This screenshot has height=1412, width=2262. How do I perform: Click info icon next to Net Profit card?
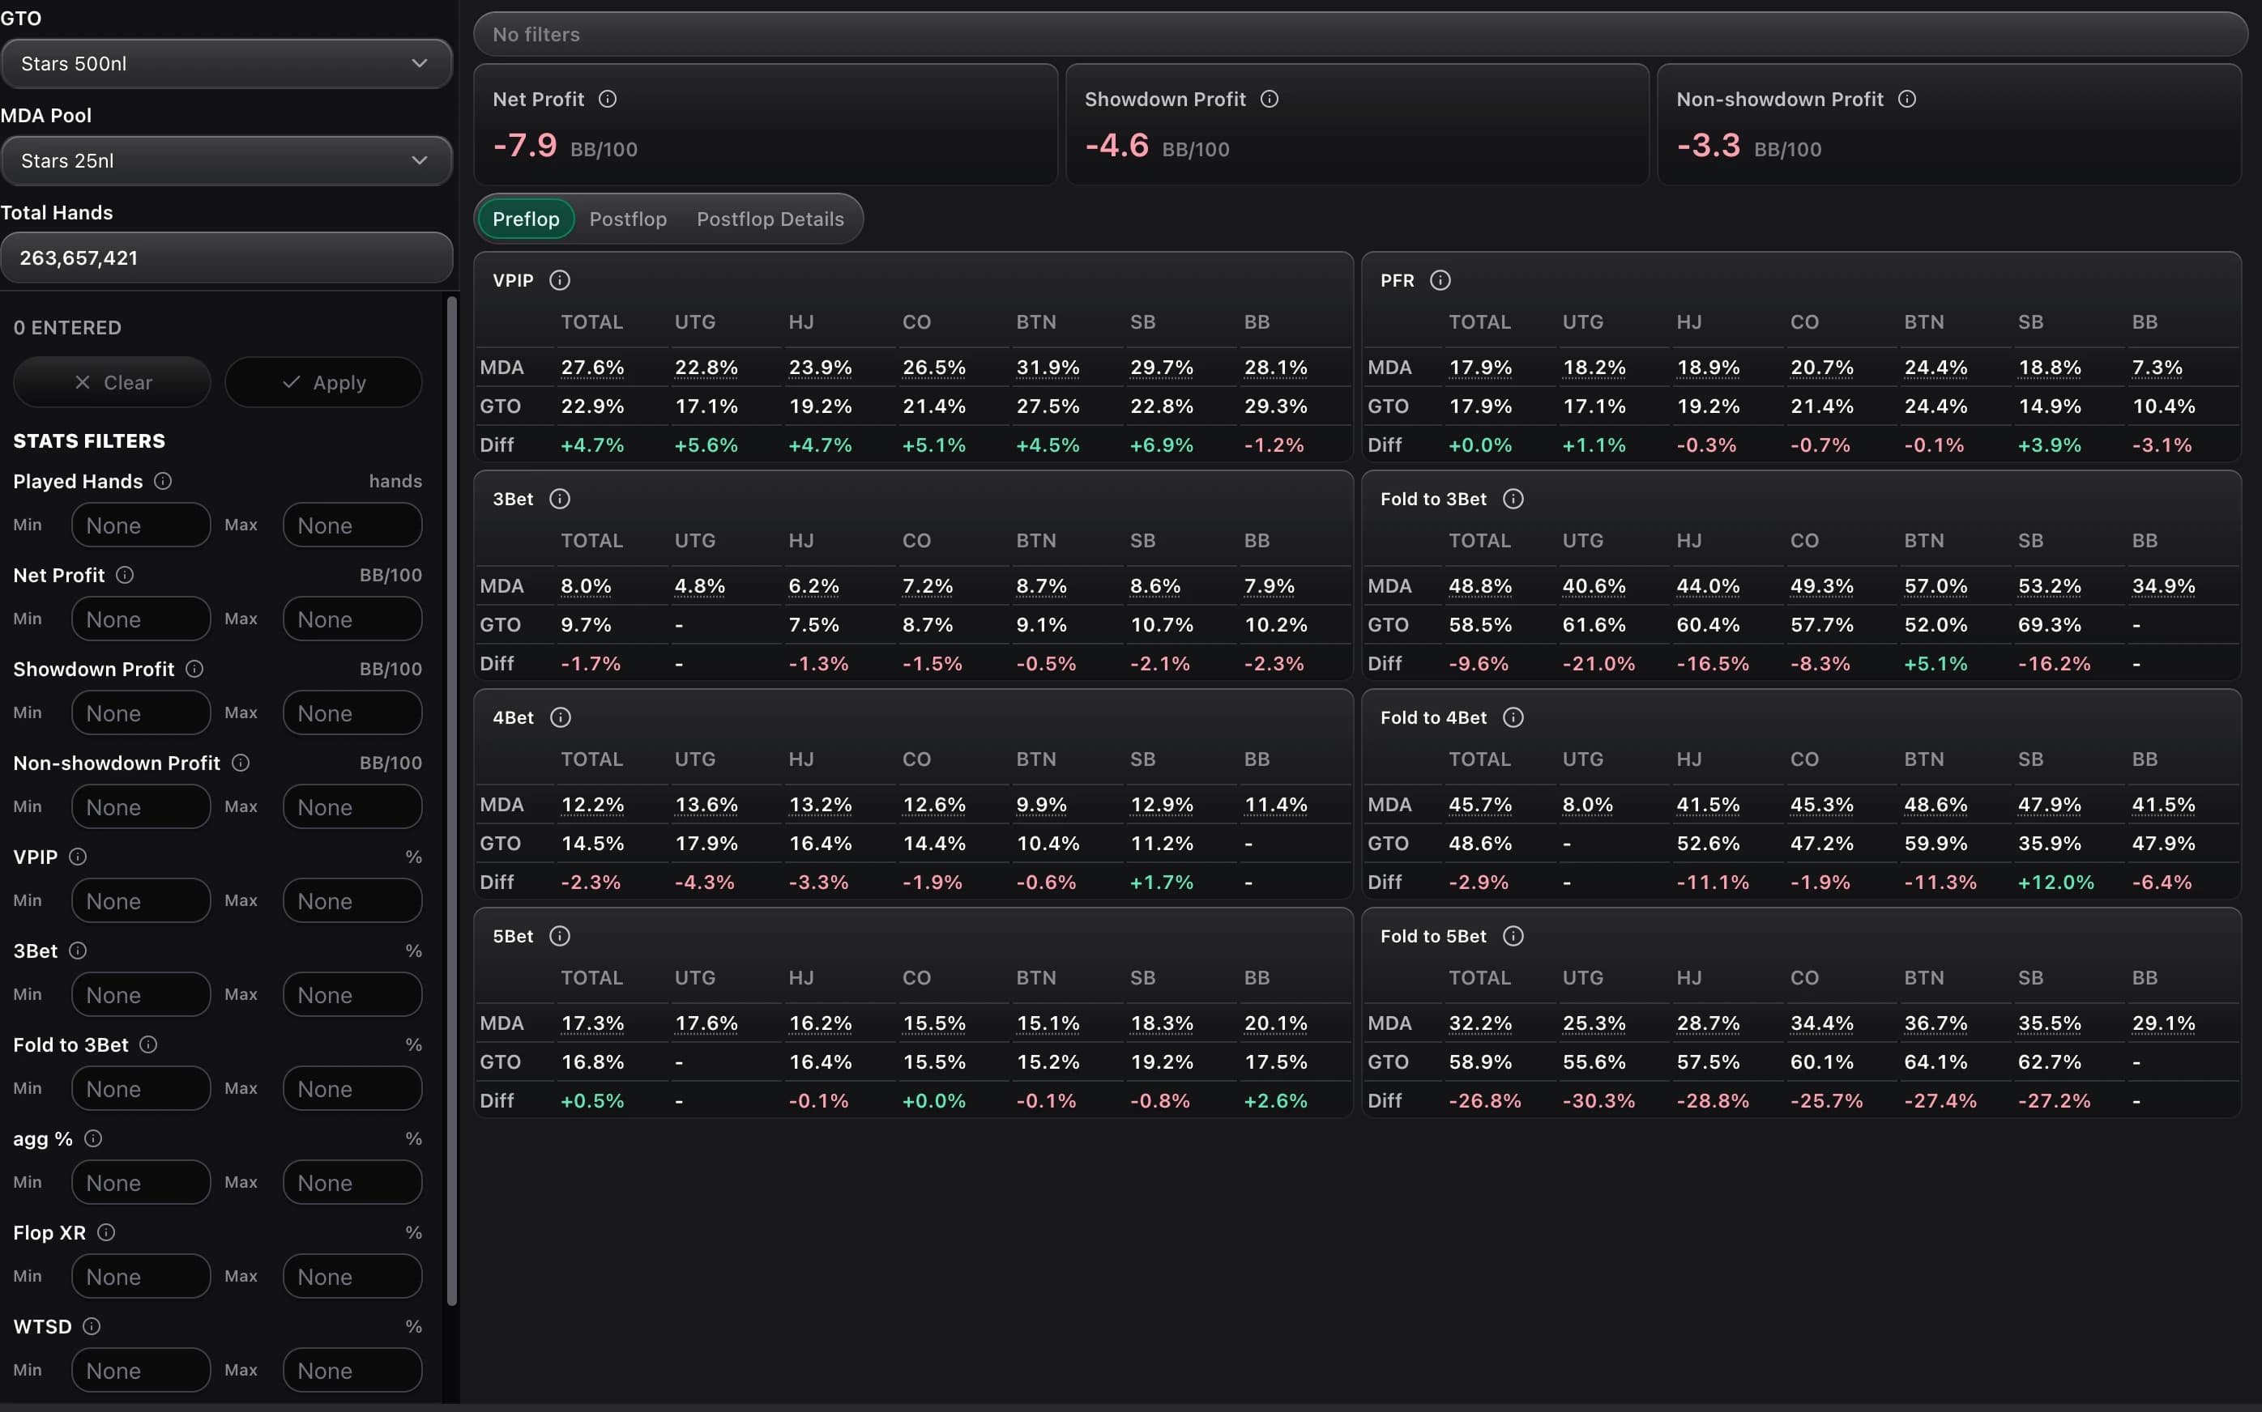click(608, 99)
